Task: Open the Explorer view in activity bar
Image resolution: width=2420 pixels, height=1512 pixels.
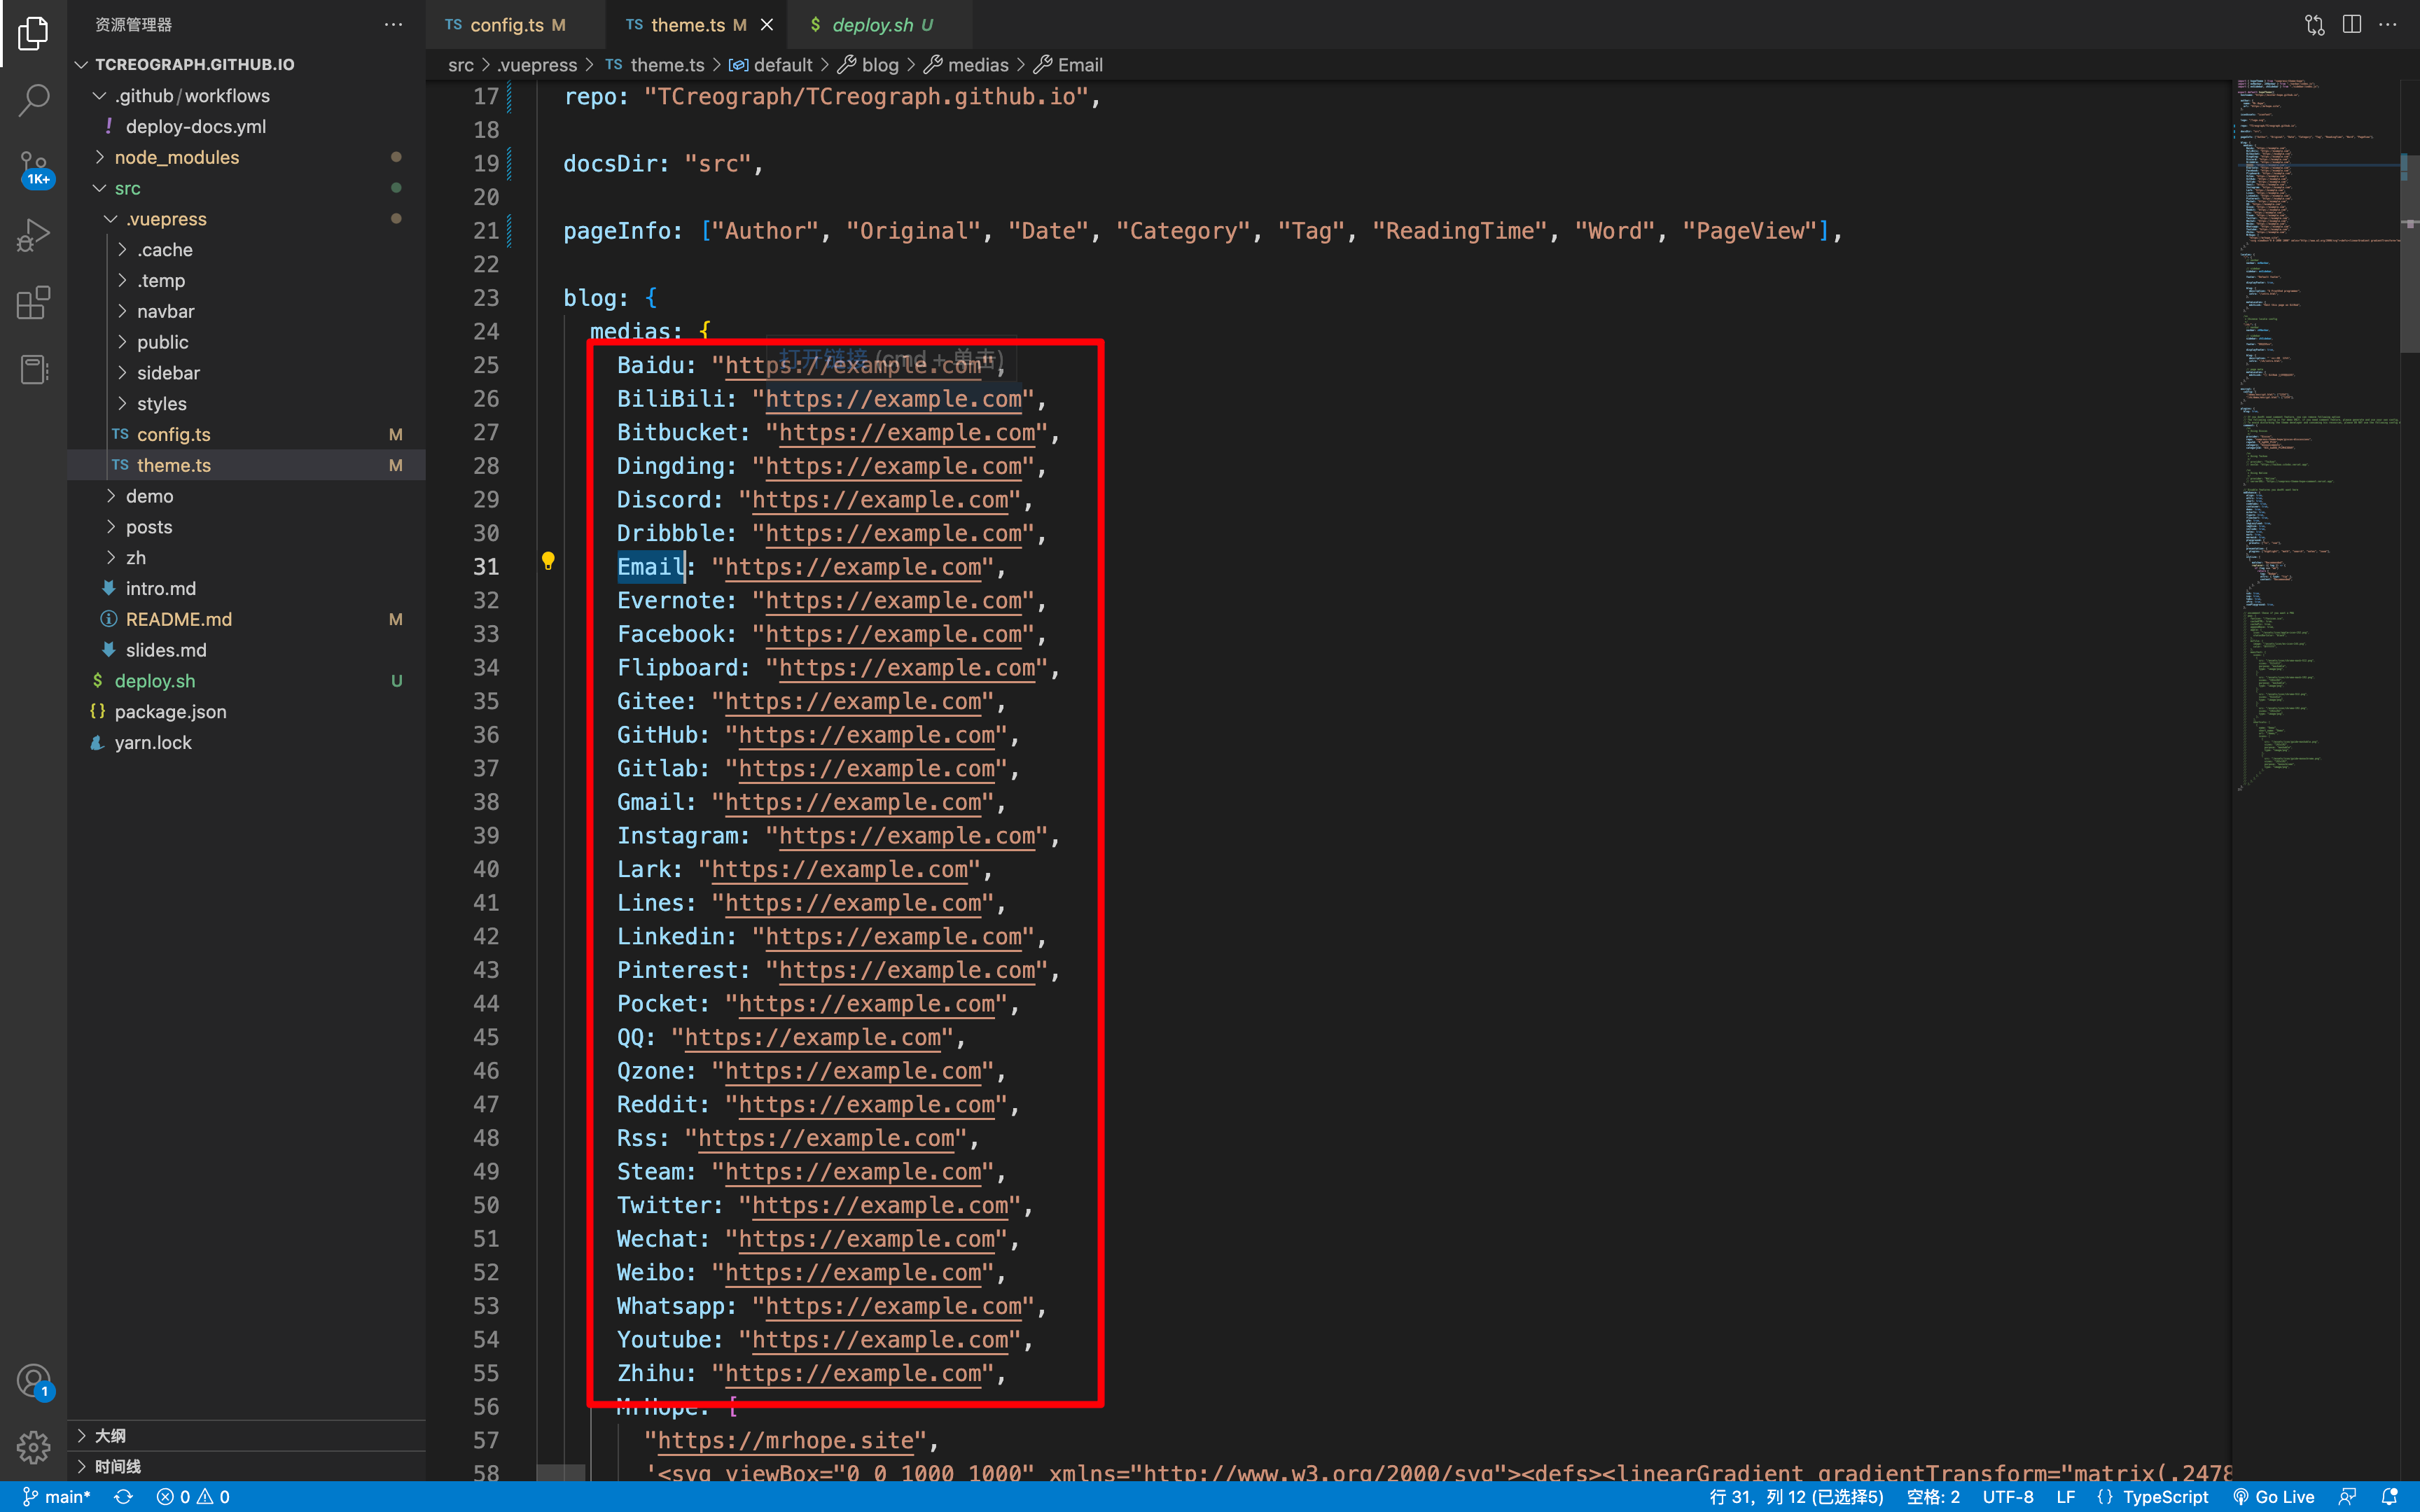Action: click(x=33, y=33)
